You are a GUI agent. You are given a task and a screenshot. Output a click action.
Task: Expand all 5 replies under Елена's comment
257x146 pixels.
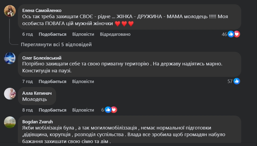(x=56, y=45)
